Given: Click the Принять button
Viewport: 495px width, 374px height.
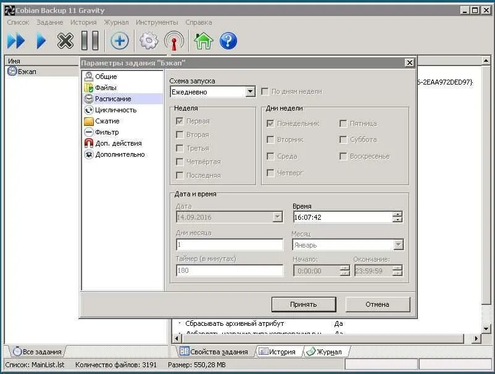Looking at the screenshot, I should [304, 304].
